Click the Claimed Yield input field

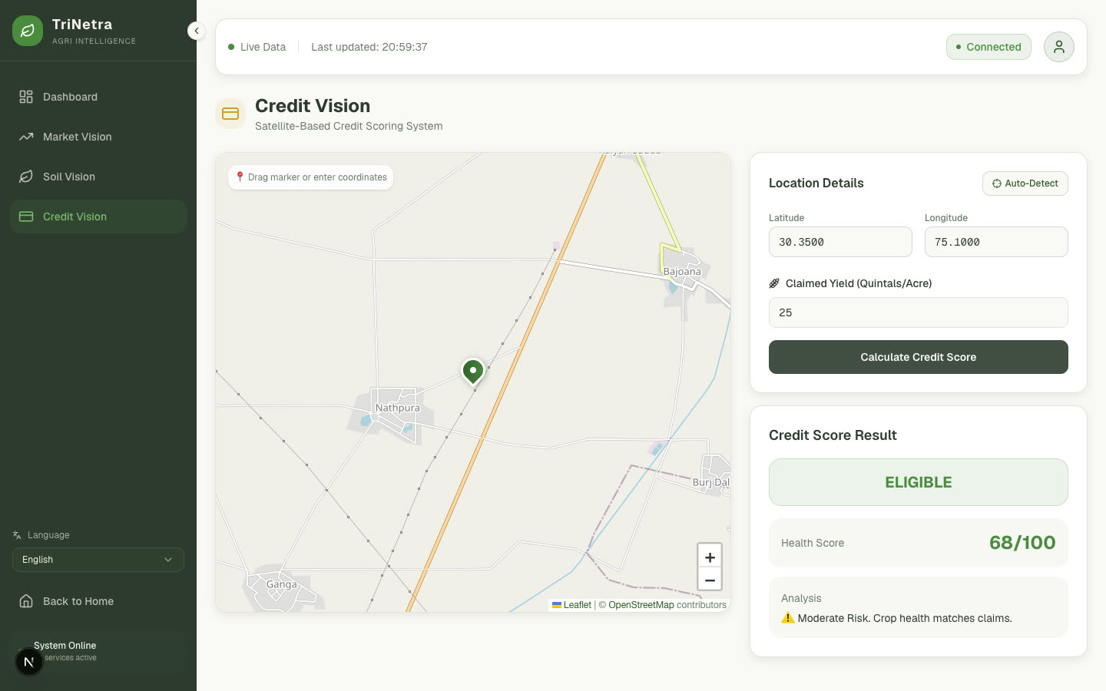tap(919, 312)
